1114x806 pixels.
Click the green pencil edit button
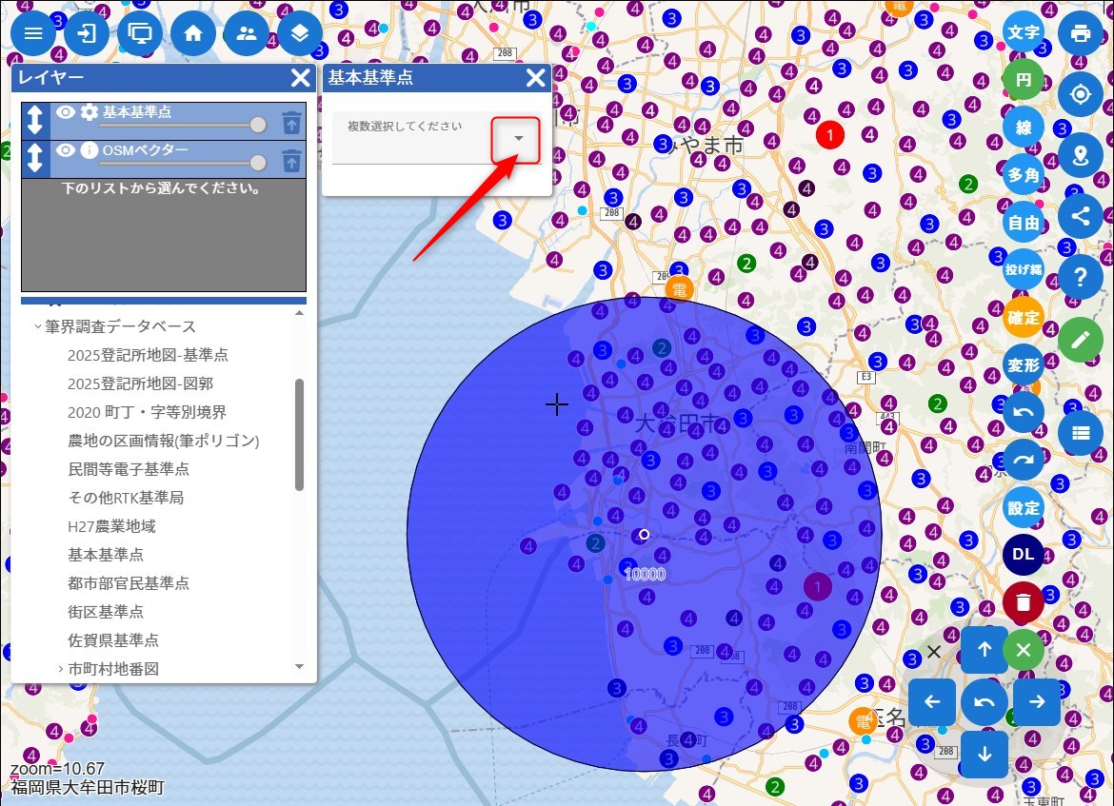click(x=1080, y=339)
